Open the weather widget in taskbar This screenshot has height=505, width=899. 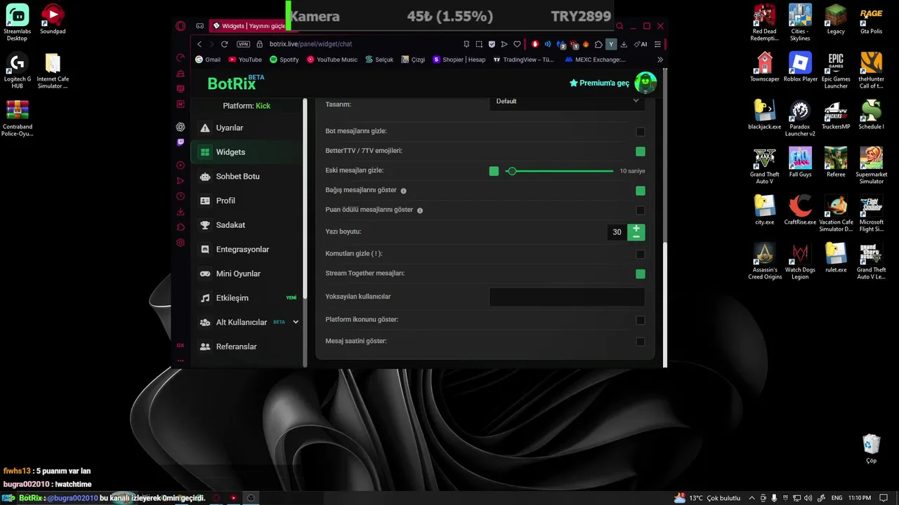[707, 498]
